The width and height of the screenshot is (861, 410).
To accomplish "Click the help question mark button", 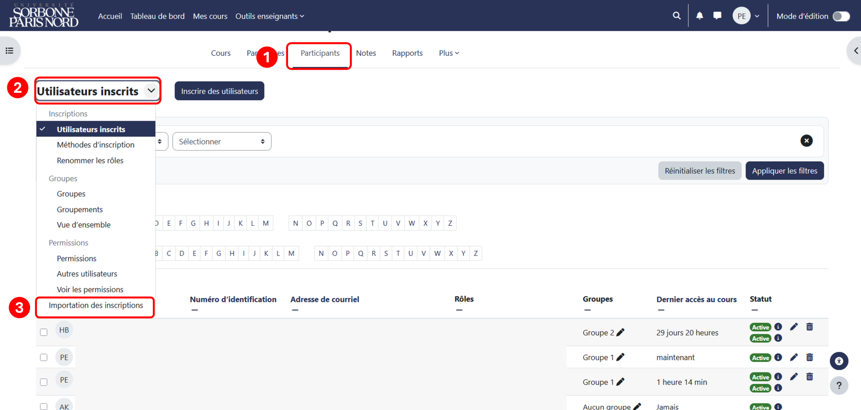I will click(x=839, y=386).
